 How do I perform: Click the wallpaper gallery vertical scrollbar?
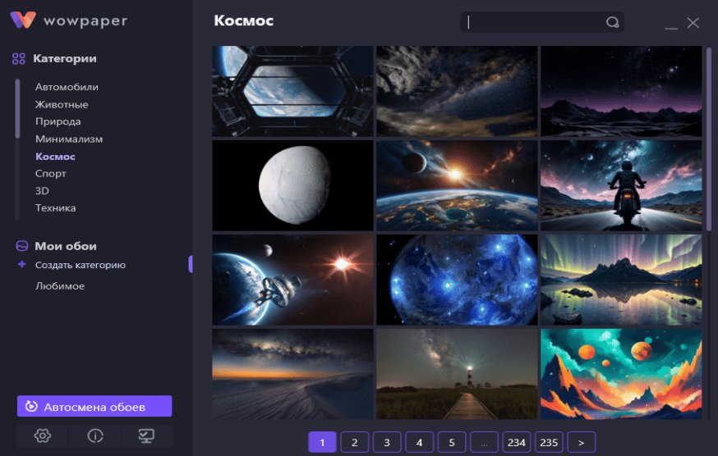709,139
